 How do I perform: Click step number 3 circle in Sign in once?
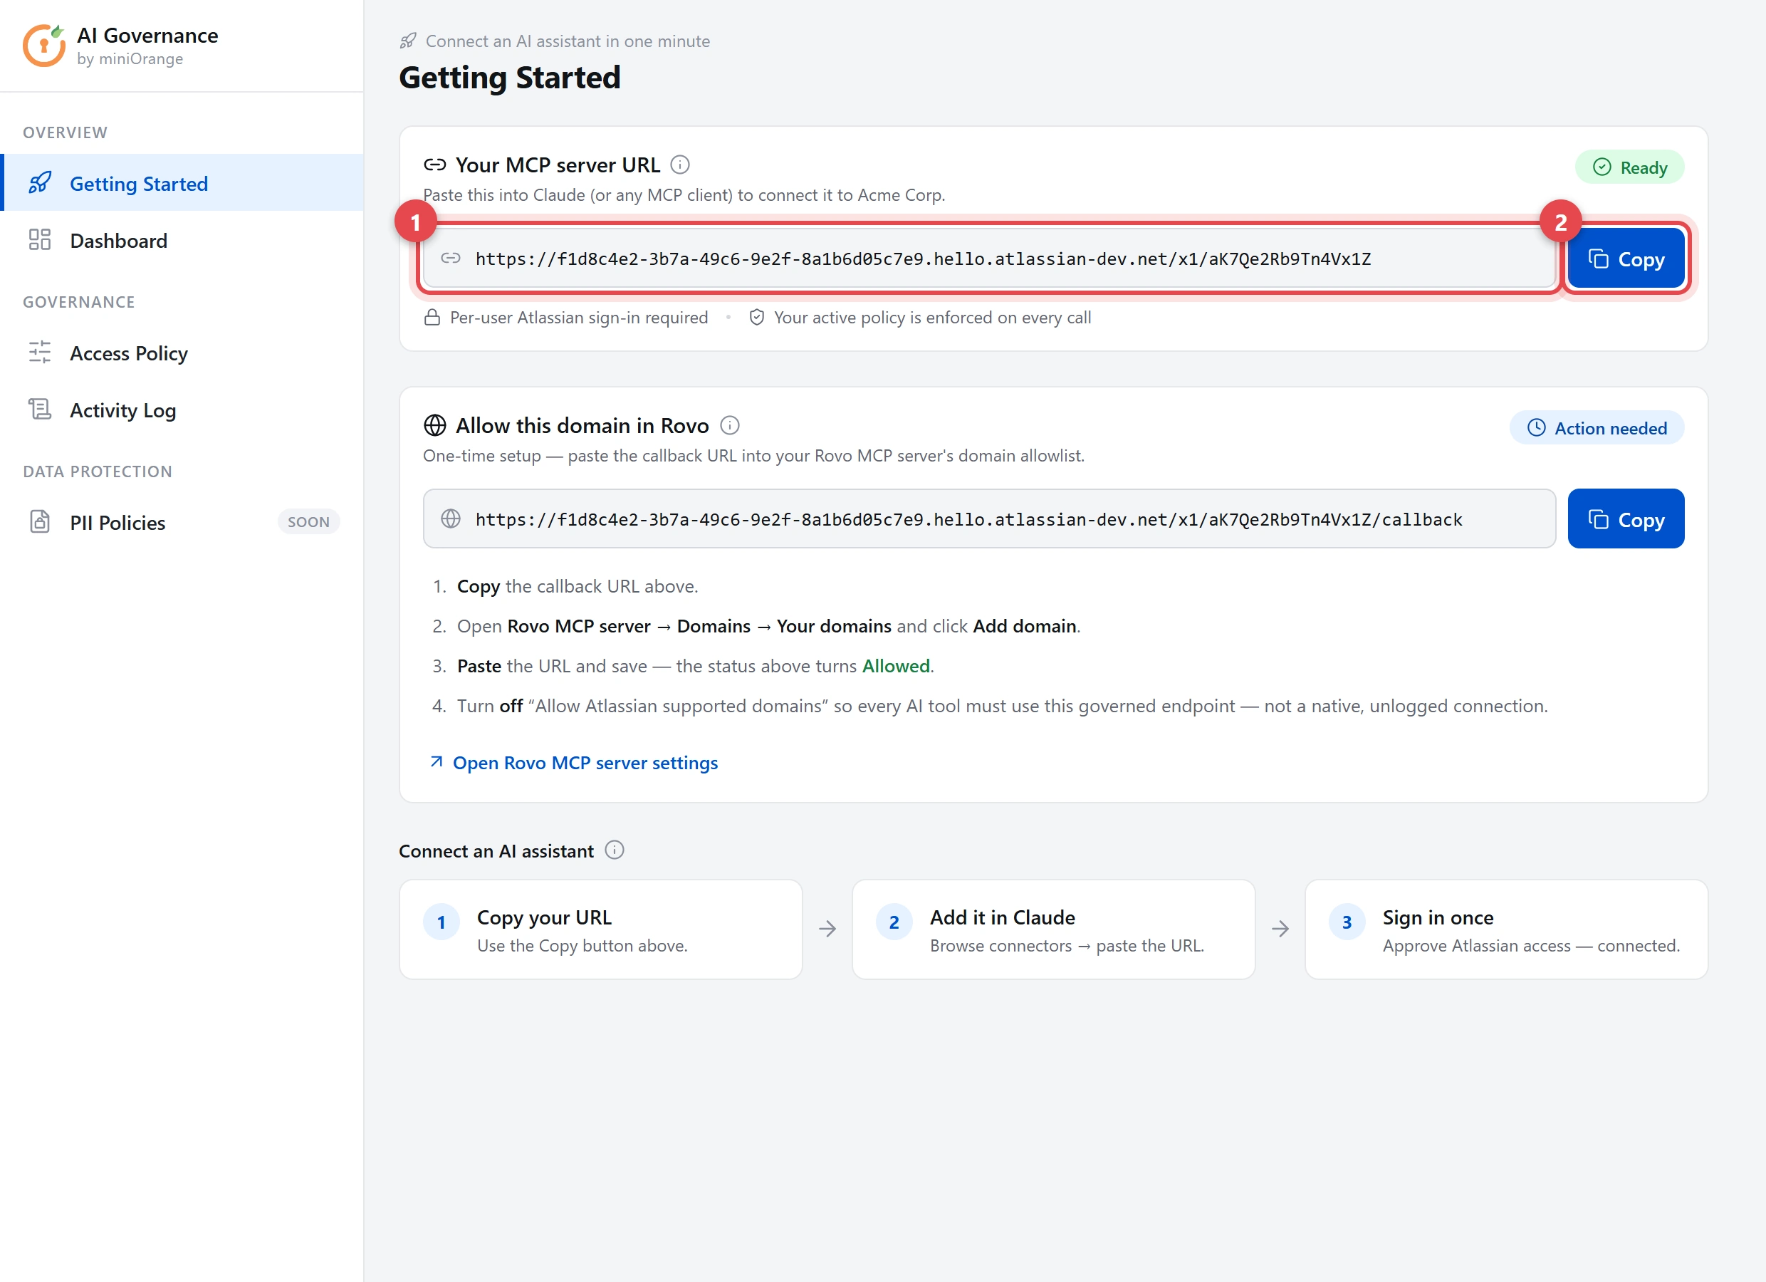[x=1347, y=922]
